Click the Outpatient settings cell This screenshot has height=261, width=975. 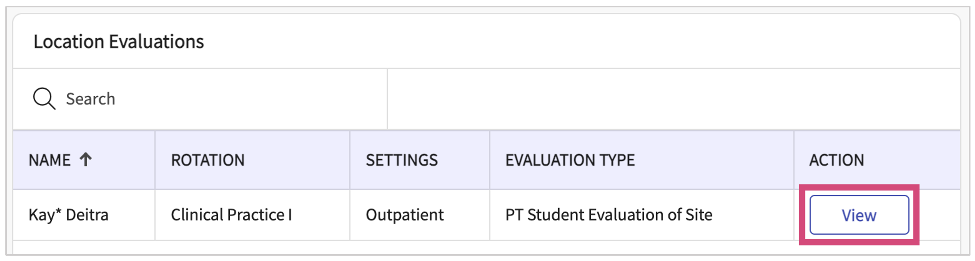point(405,215)
